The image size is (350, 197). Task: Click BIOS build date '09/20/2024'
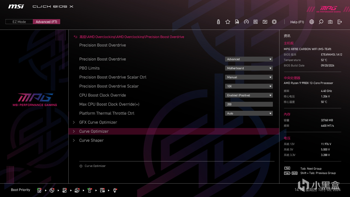click(328, 66)
